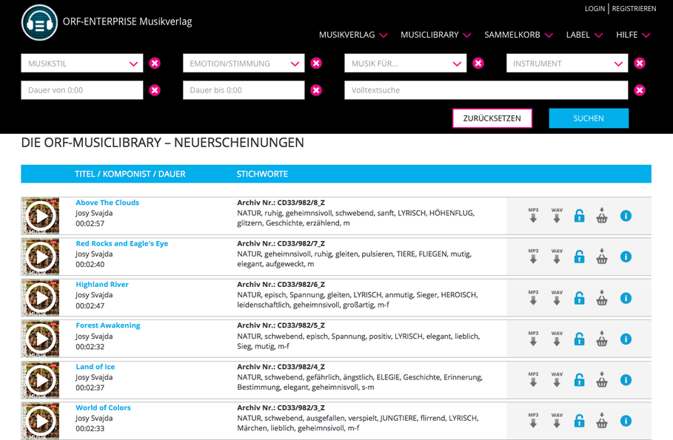Show info for Above The Clouds
This screenshot has width=673, height=440.
click(x=626, y=216)
